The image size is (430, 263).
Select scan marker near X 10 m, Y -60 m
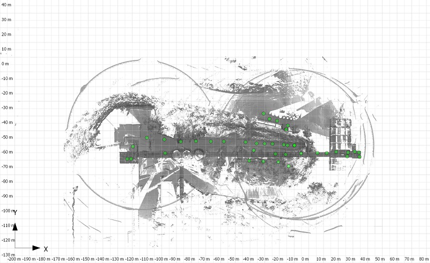(317, 153)
